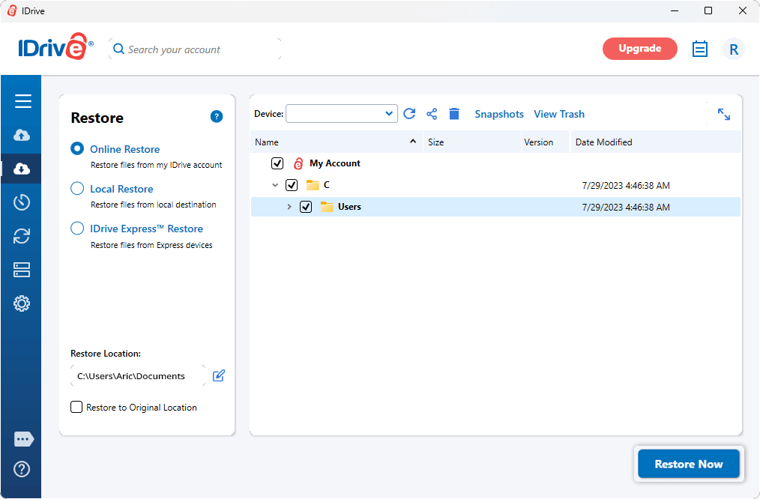Click the Restore Now button
The height and width of the screenshot is (499, 760).
pyautogui.click(x=688, y=464)
